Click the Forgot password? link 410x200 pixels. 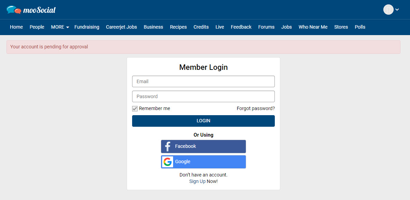pyautogui.click(x=256, y=108)
